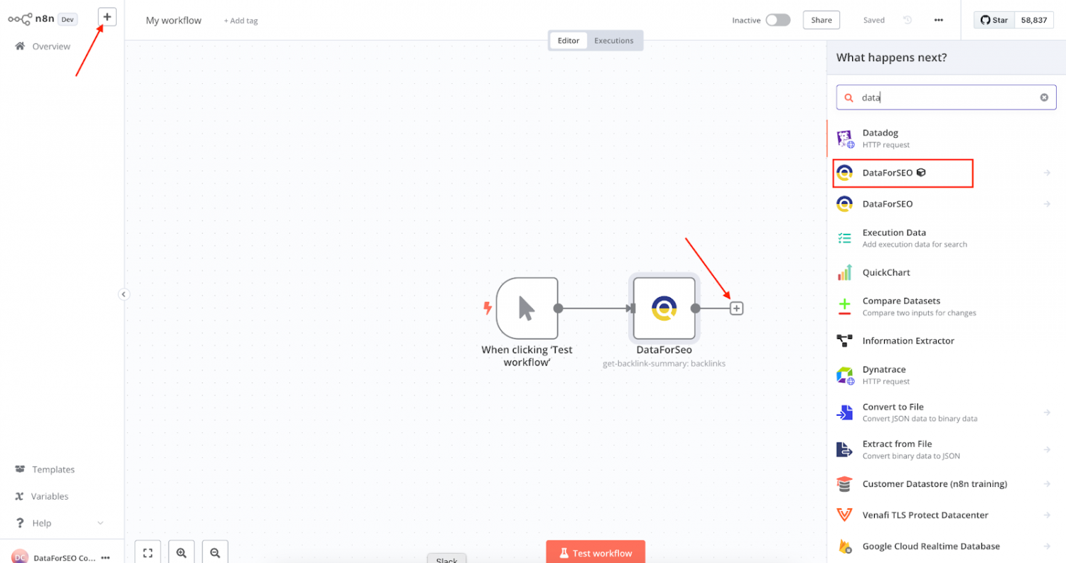1066x563 pixels.
Task: Click the fit-to-view icon in canvas toolbar
Action: tap(147, 552)
